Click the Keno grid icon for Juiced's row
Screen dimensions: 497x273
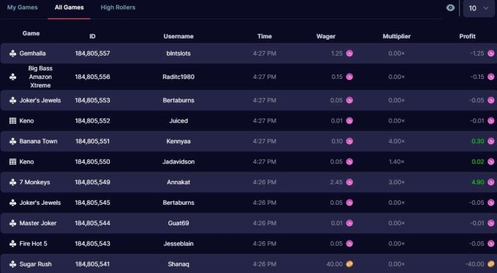click(13, 121)
